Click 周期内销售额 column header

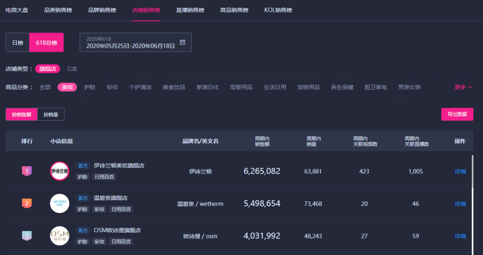[262, 141]
